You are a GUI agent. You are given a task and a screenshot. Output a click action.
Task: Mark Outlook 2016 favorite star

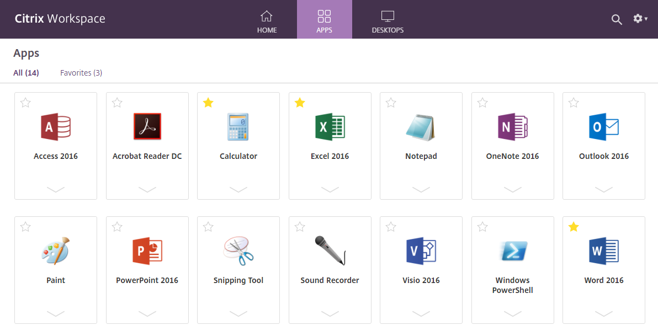(574, 103)
